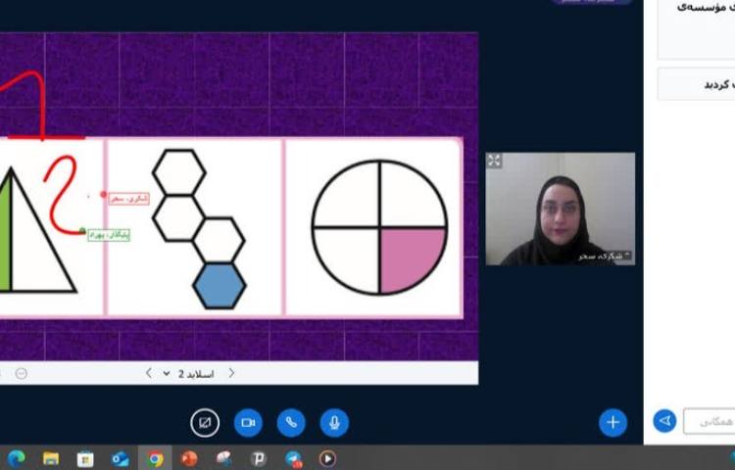The image size is (735, 470).
Task: Click slide arrow left of slide selector
Action: pyautogui.click(x=148, y=373)
